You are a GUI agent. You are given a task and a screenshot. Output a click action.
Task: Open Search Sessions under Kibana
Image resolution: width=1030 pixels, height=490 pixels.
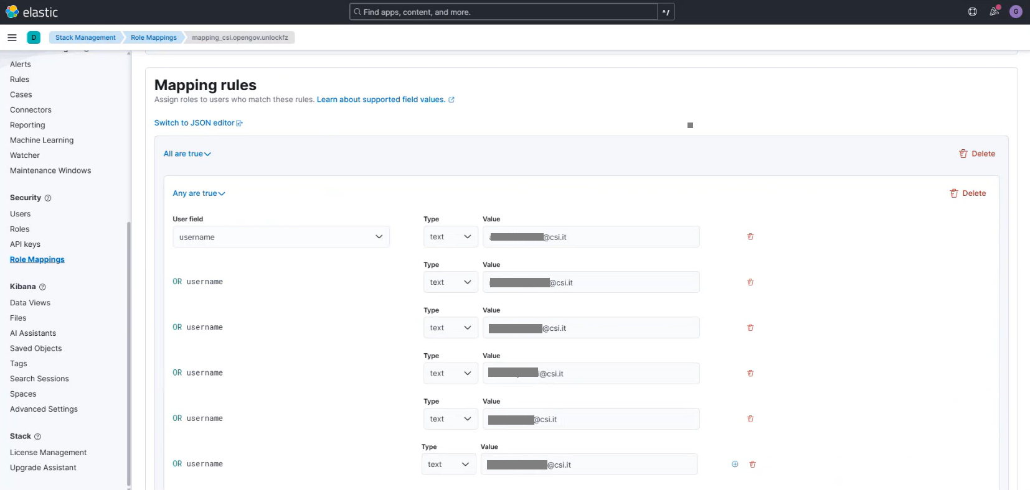point(39,379)
